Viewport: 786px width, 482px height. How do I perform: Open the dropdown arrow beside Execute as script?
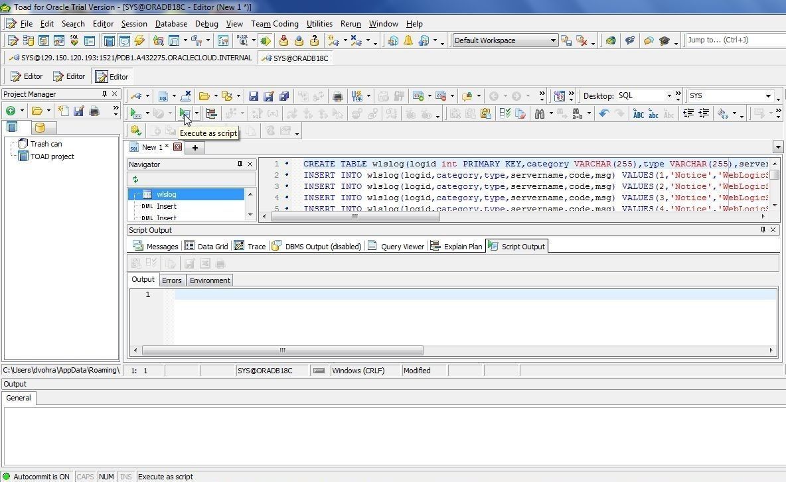[196, 113]
